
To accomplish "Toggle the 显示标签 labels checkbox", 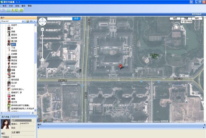I will coord(183,22).
